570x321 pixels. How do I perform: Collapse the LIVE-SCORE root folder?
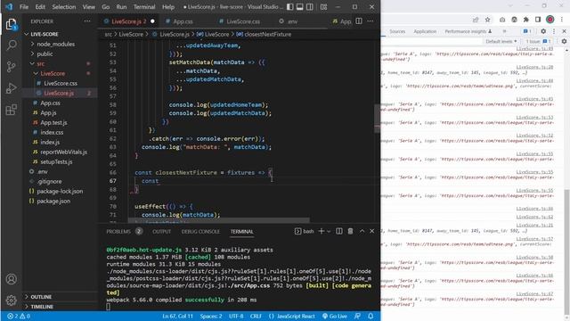pyautogui.click(x=45, y=34)
